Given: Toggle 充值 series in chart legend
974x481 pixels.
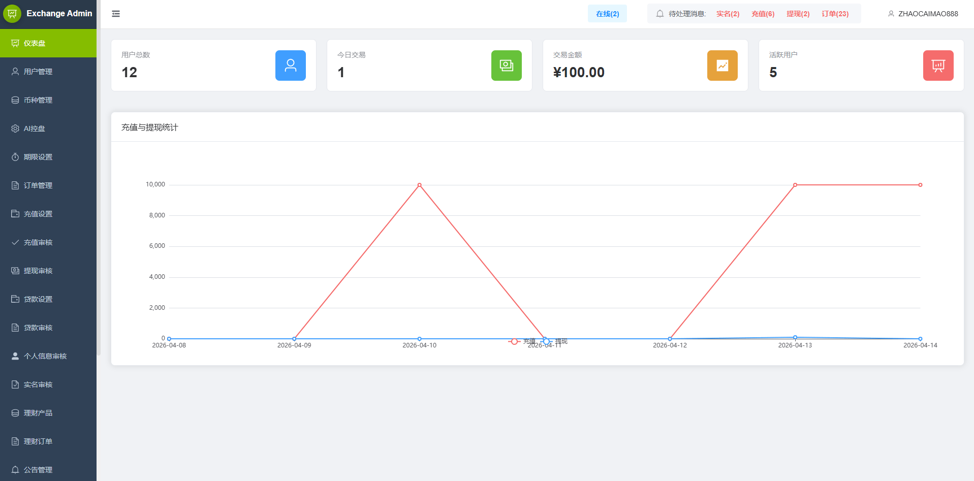Looking at the screenshot, I should pos(522,341).
